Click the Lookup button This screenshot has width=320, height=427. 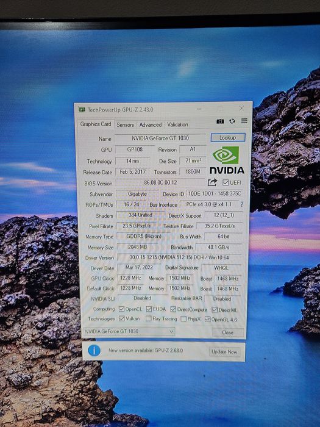tap(228, 137)
